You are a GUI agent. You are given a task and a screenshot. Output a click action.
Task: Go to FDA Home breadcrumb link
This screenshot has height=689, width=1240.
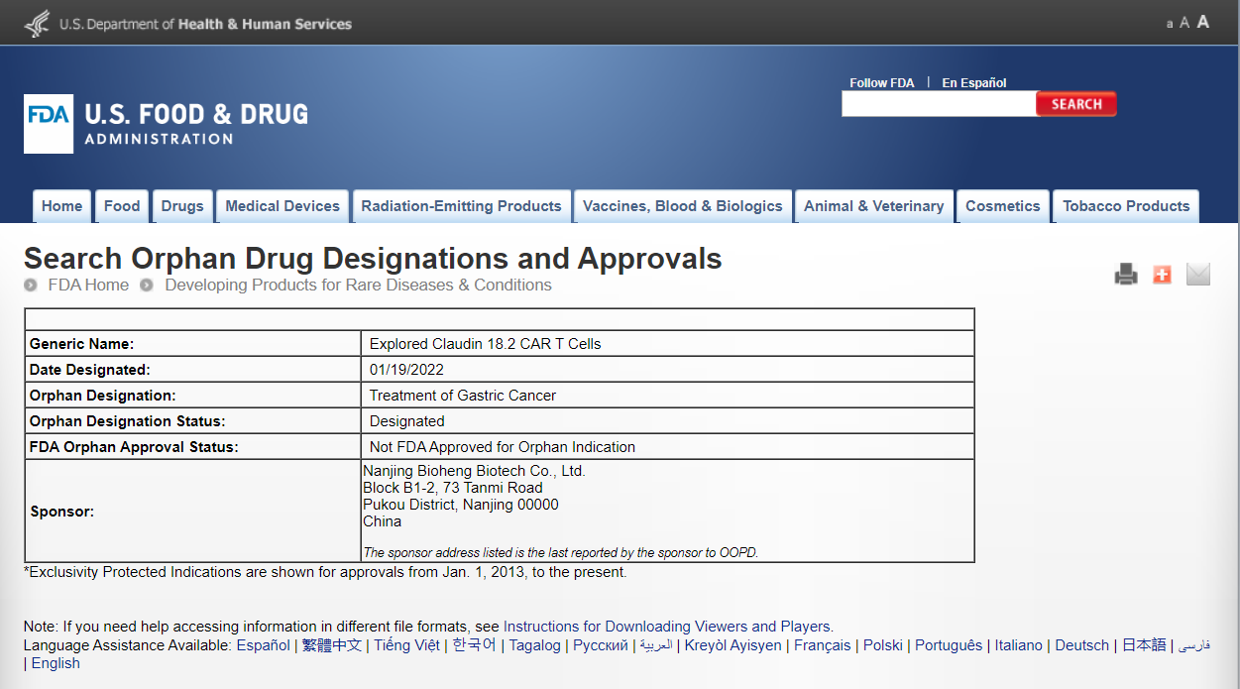(88, 286)
